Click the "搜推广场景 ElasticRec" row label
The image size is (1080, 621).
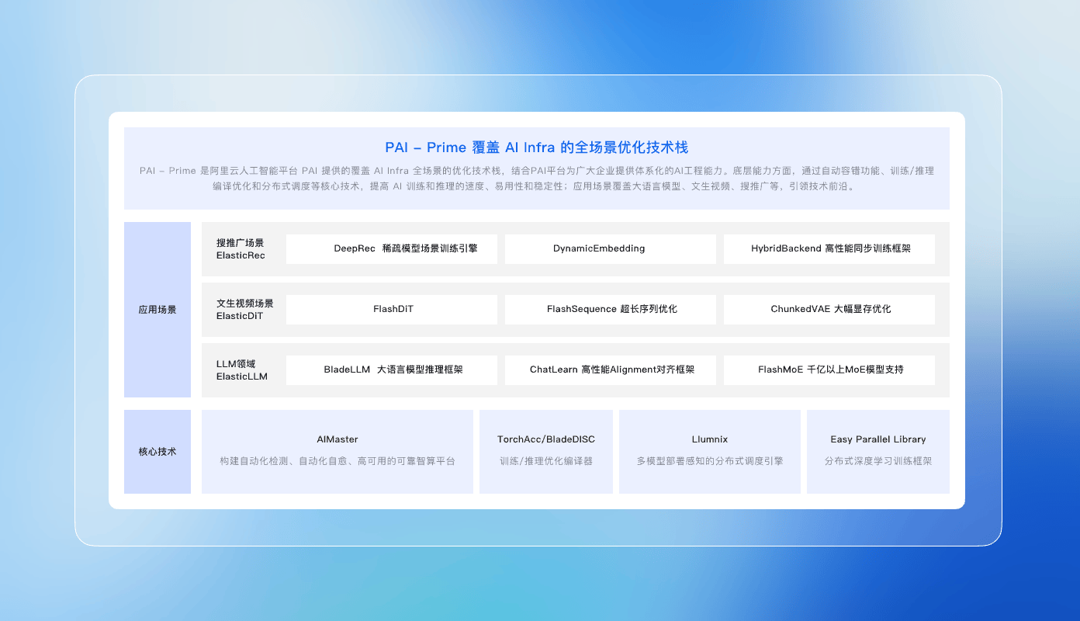241,249
